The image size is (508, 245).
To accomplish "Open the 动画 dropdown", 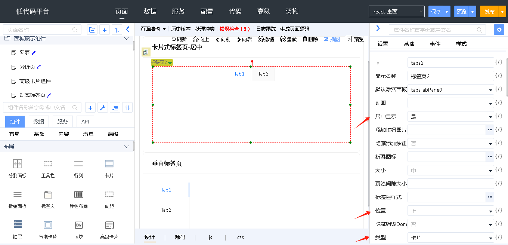I will click(x=451, y=103).
